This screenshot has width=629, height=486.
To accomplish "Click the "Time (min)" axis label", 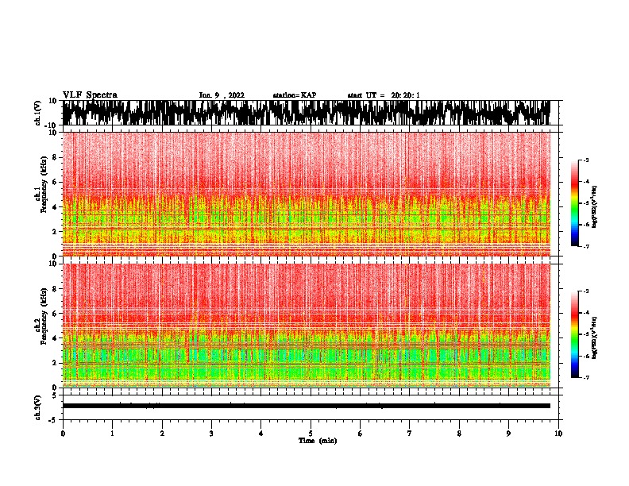I will coord(318,441).
